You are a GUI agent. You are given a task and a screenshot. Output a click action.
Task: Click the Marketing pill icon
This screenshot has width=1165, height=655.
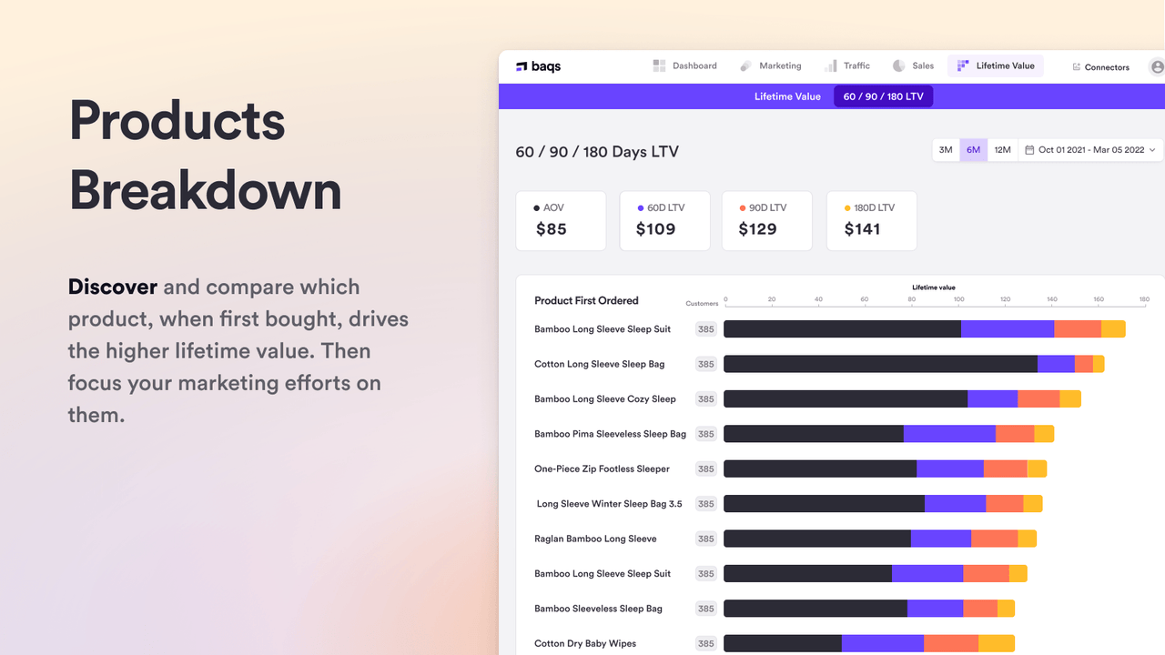[x=745, y=65]
